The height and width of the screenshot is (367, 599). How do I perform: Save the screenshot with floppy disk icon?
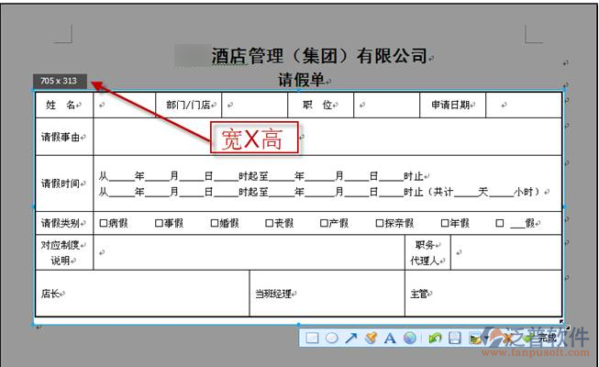point(455,338)
